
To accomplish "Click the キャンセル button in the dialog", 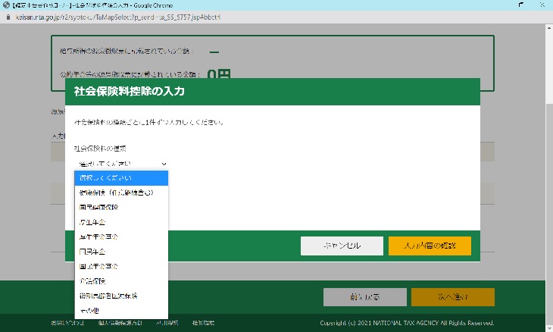I will pyautogui.click(x=342, y=246).
